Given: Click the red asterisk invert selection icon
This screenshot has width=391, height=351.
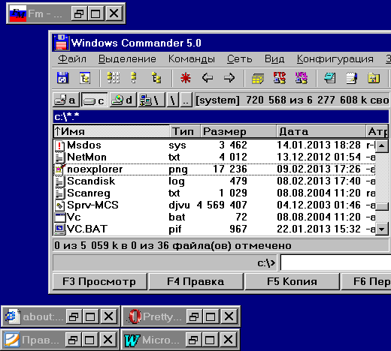Looking at the screenshot, I should pos(186,78).
